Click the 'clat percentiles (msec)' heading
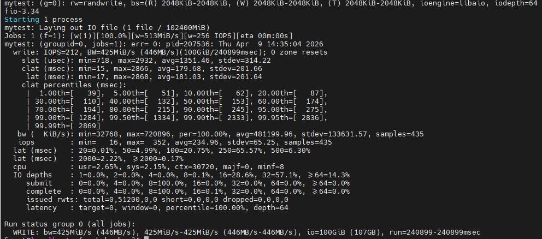 click(72, 85)
